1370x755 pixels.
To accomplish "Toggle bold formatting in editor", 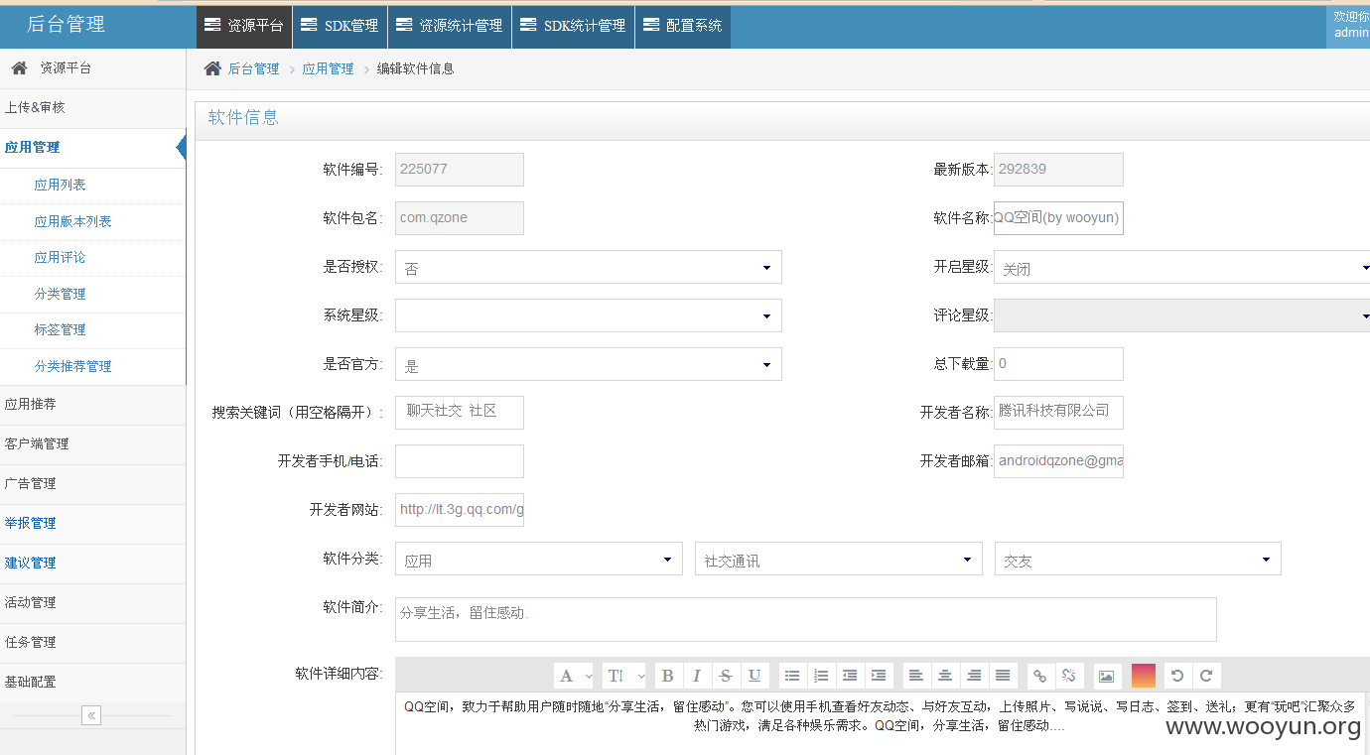I will pyautogui.click(x=668, y=676).
